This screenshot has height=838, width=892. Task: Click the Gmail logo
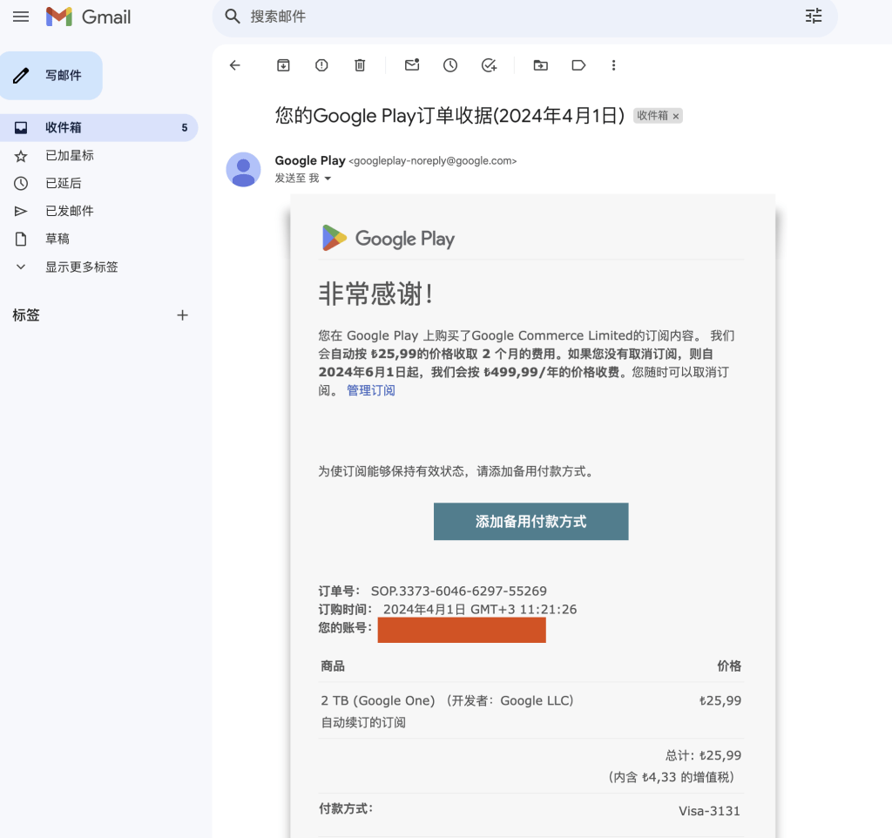point(88,17)
